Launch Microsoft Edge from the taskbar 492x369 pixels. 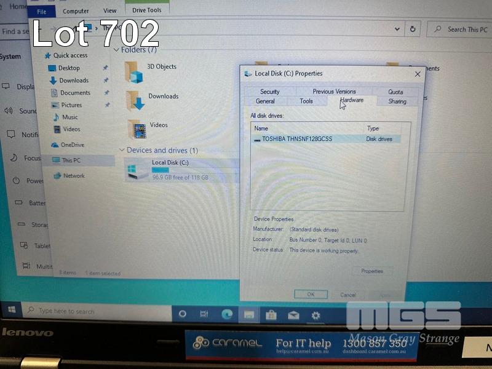coord(227,314)
